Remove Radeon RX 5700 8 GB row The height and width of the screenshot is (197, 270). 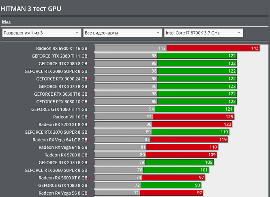[x=90, y=155]
